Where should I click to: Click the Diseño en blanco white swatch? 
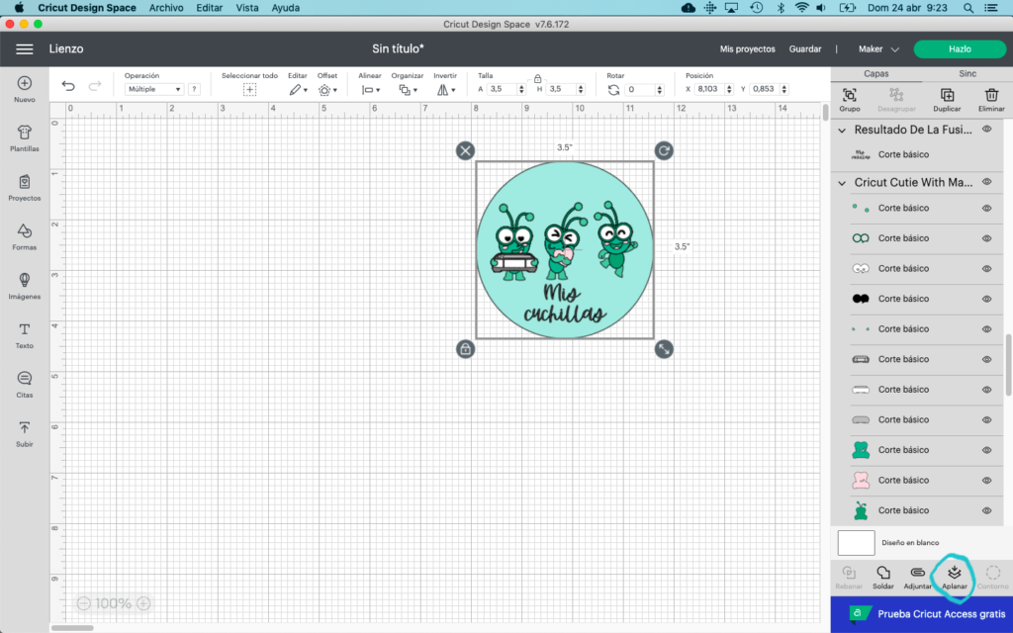[x=856, y=543]
